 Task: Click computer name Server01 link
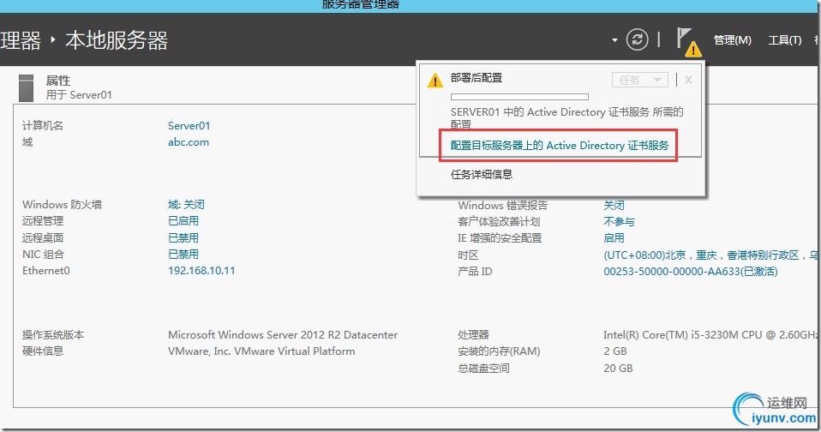click(x=189, y=126)
